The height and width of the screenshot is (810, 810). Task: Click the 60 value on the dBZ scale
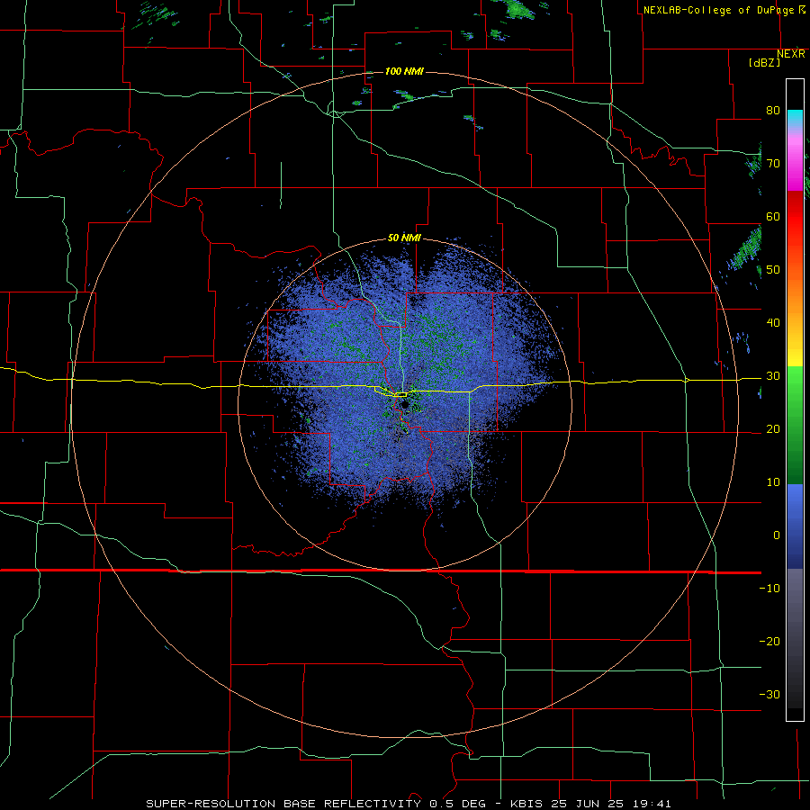773,216
